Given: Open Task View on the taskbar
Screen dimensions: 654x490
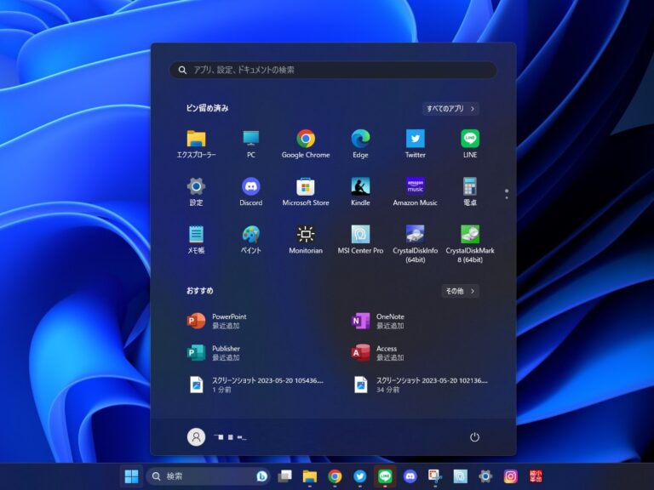Looking at the screenshot, I should coord(285,476).
